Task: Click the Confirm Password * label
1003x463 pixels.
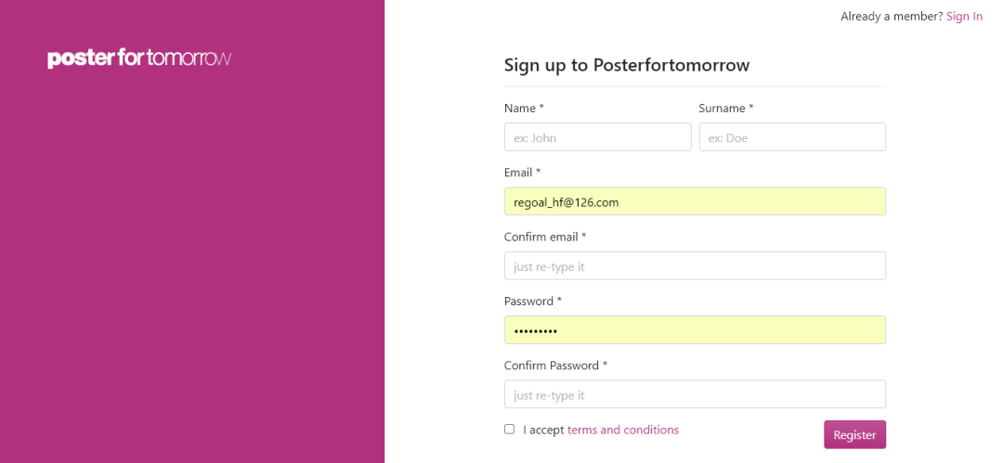Action: coord(555,366)
